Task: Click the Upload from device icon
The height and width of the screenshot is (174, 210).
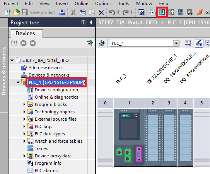Action: (x=171, y=12)
